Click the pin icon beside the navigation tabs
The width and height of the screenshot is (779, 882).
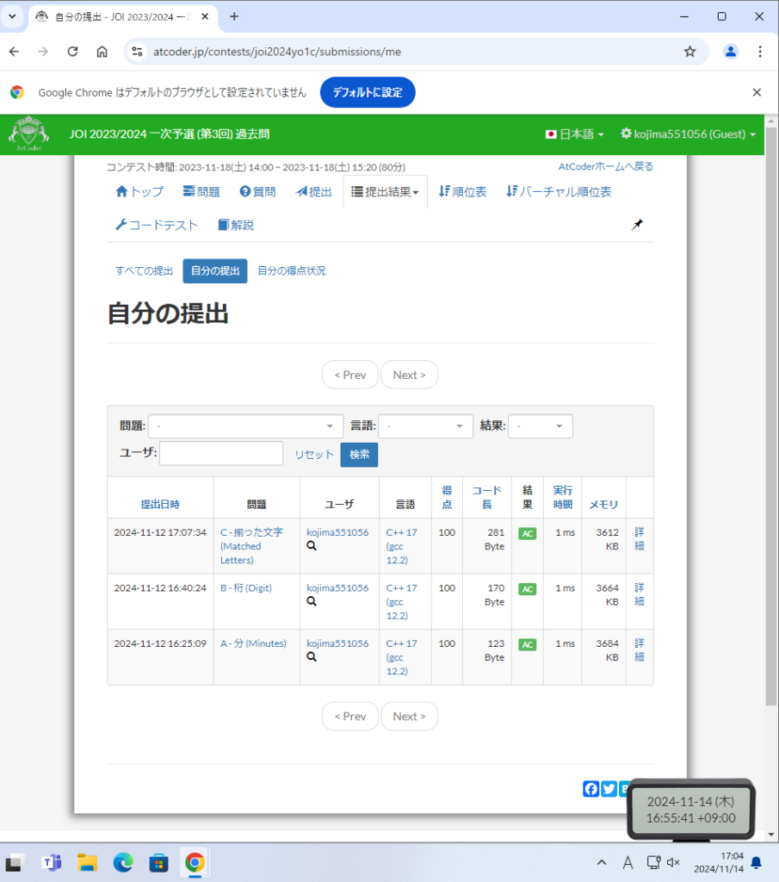(x=637, y=225)
